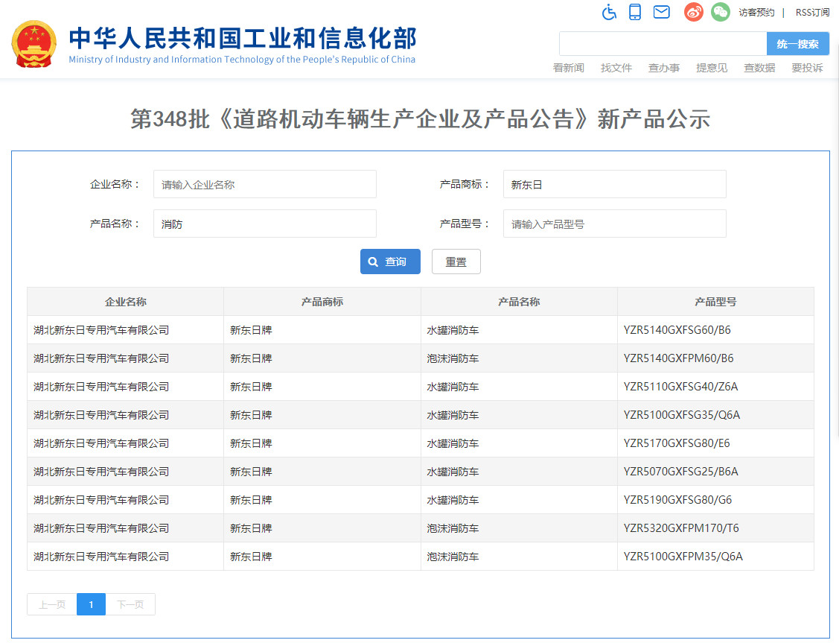
Task: Click the 访客预约 link
Action: pyautogui.click(x=756, y=13)
